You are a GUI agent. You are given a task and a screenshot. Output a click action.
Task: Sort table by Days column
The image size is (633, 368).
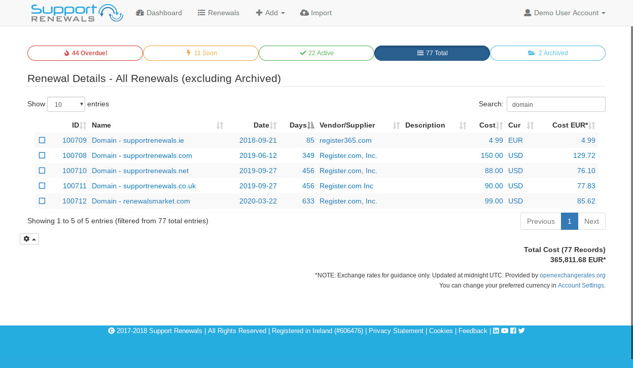pyautogui.click(x=298, y=125)
